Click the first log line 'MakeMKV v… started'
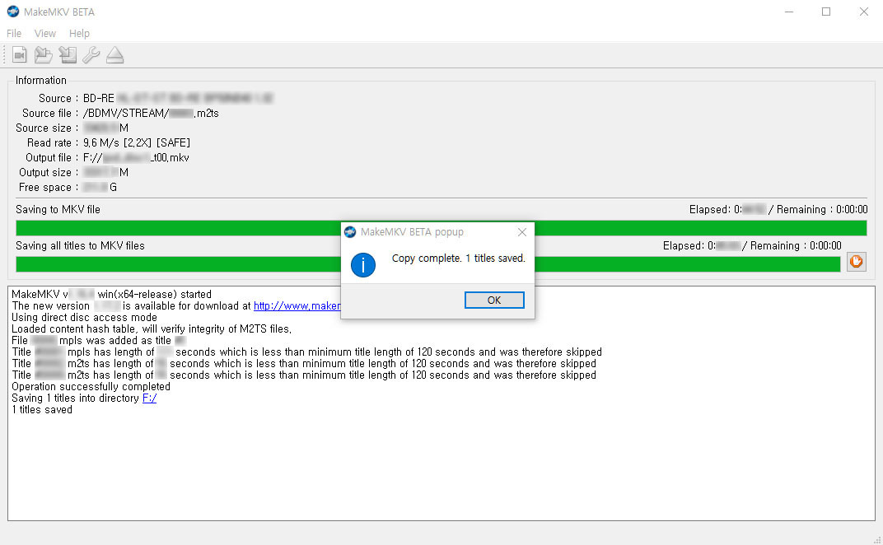 point(111,294)
